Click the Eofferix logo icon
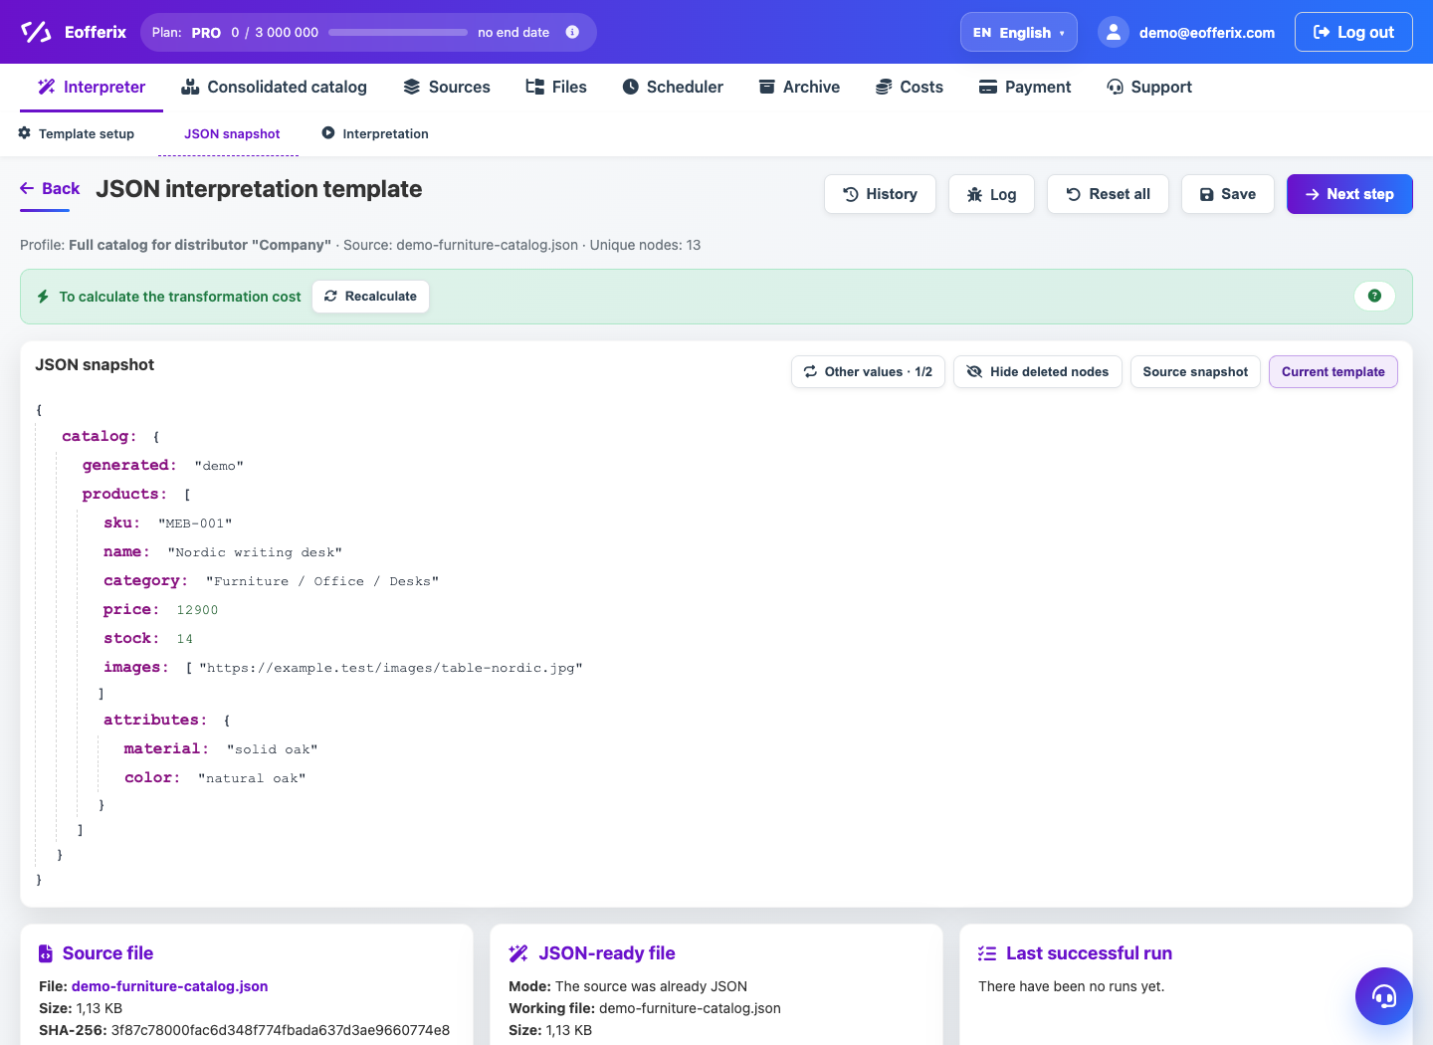 [x=36, y=32]
